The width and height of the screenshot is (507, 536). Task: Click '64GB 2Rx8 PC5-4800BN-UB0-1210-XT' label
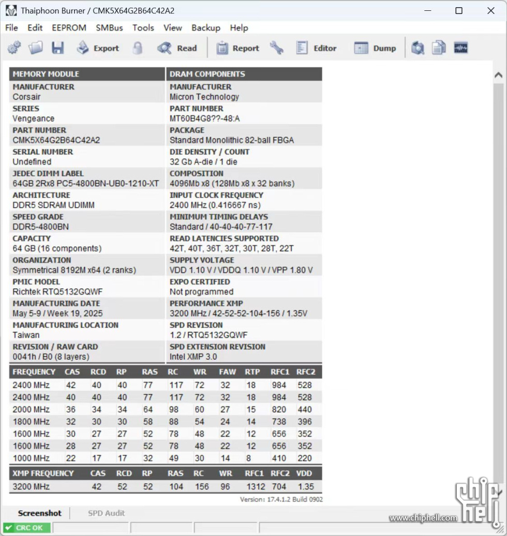[86, 183]
